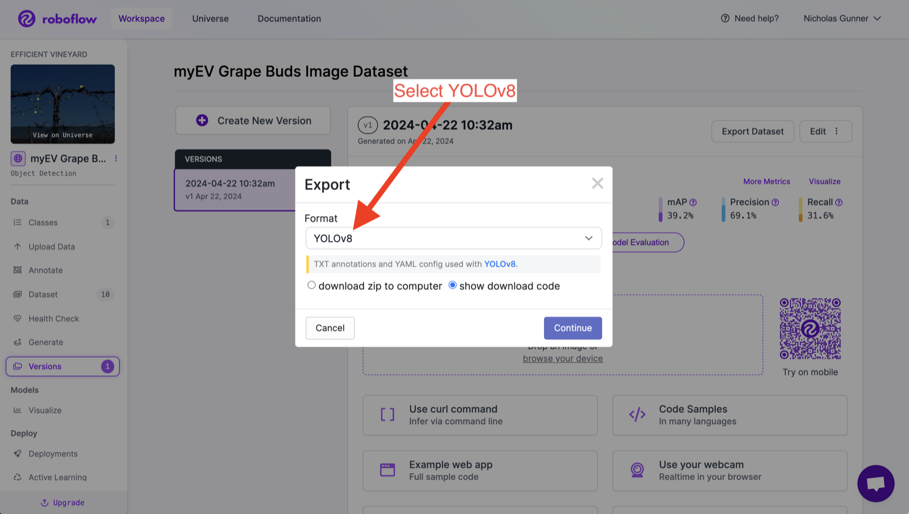The image size is (909, 514).
Task: Click the Versions stack icon
Action: click(x=18, y=366)
